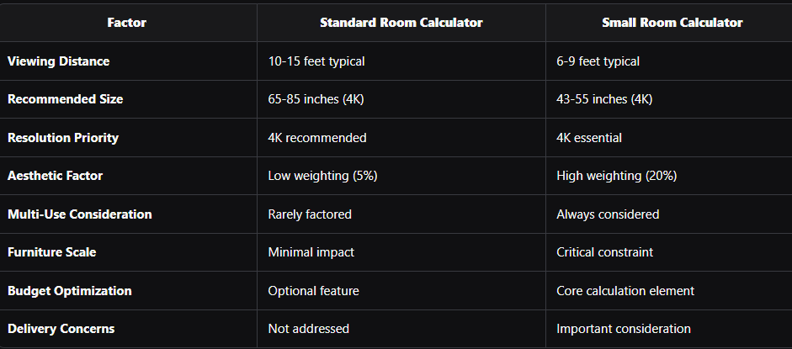This screenshot has height=349, width=792.
Task: Select the Multi-Use Consideration row label
Action: pyautogui.click(x=80, y=214)
